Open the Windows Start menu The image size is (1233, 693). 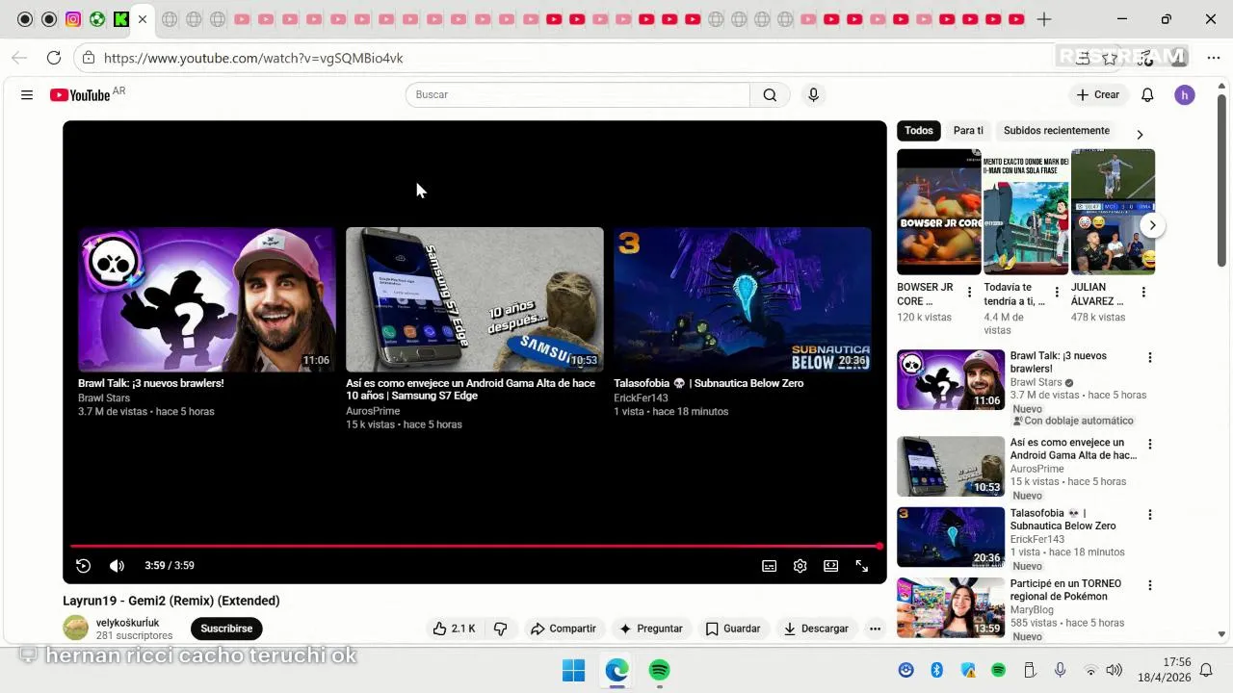point(573,670)
